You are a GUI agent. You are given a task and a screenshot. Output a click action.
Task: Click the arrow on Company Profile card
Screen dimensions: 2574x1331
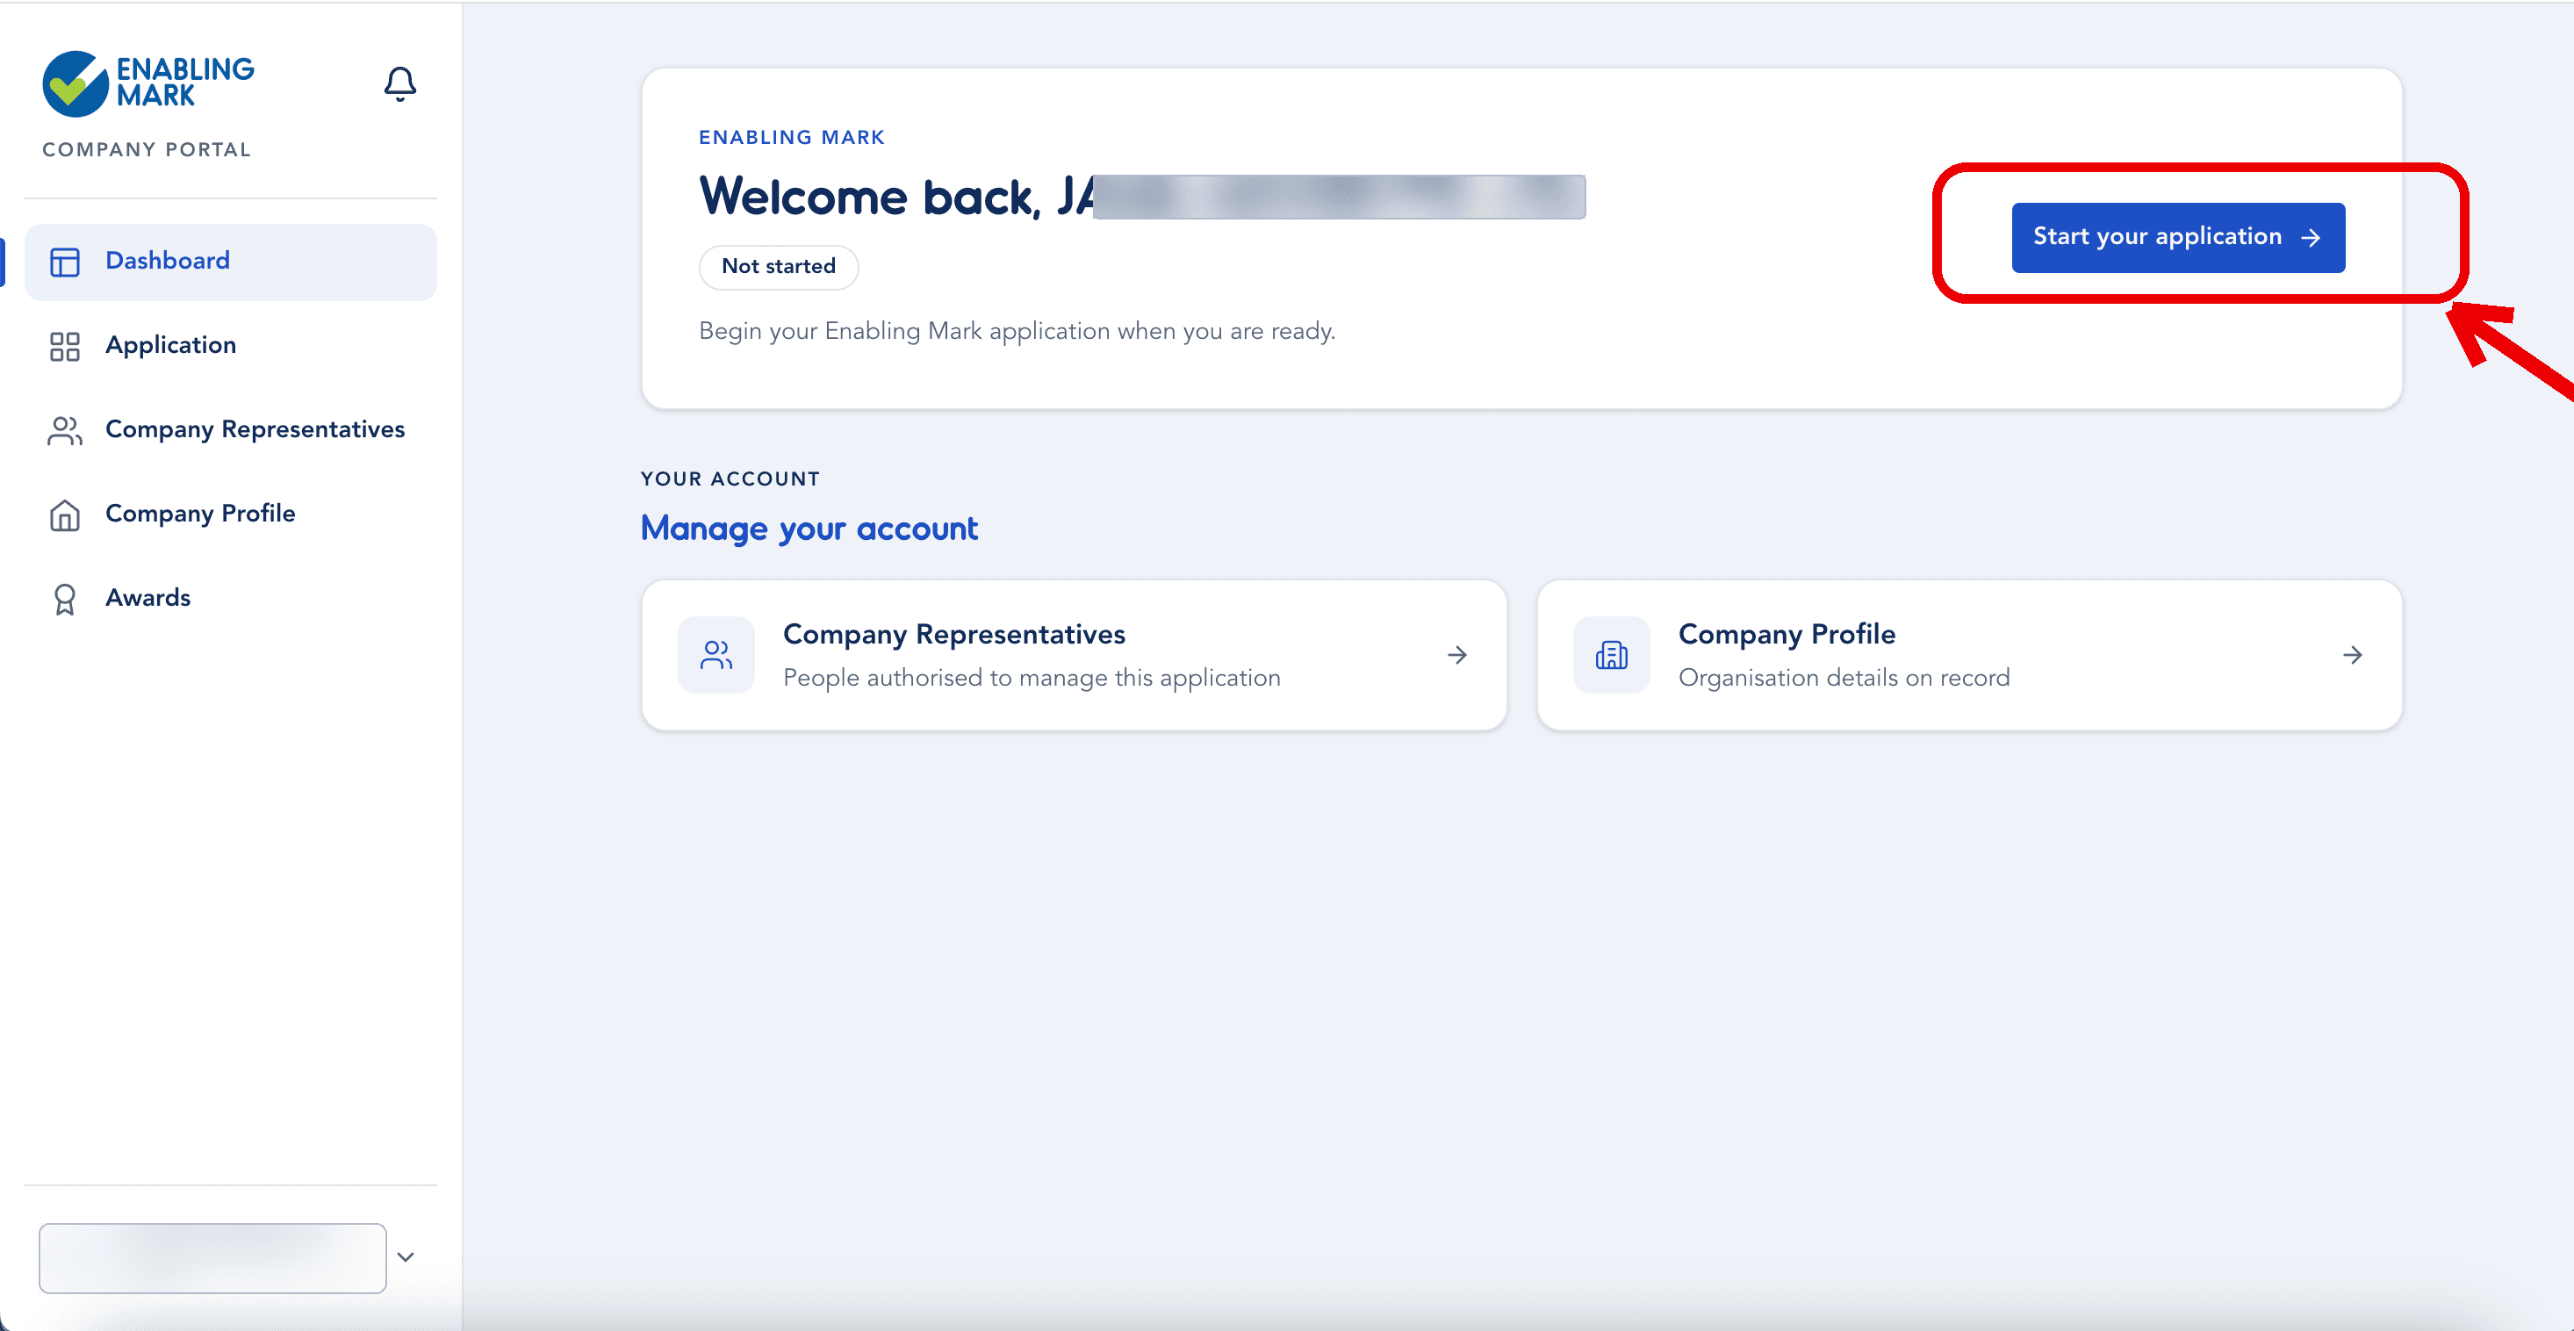point(2352,654)
